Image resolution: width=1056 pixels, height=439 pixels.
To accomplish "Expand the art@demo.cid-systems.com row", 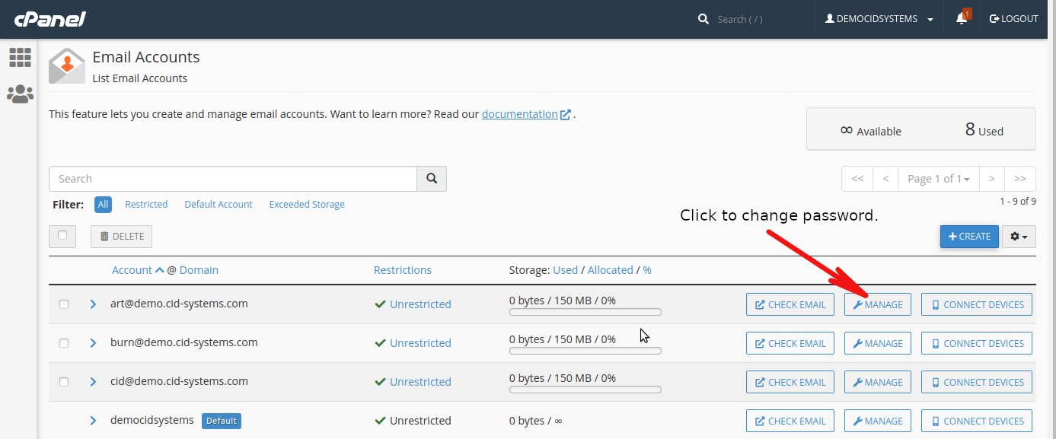I will (93, 304).
